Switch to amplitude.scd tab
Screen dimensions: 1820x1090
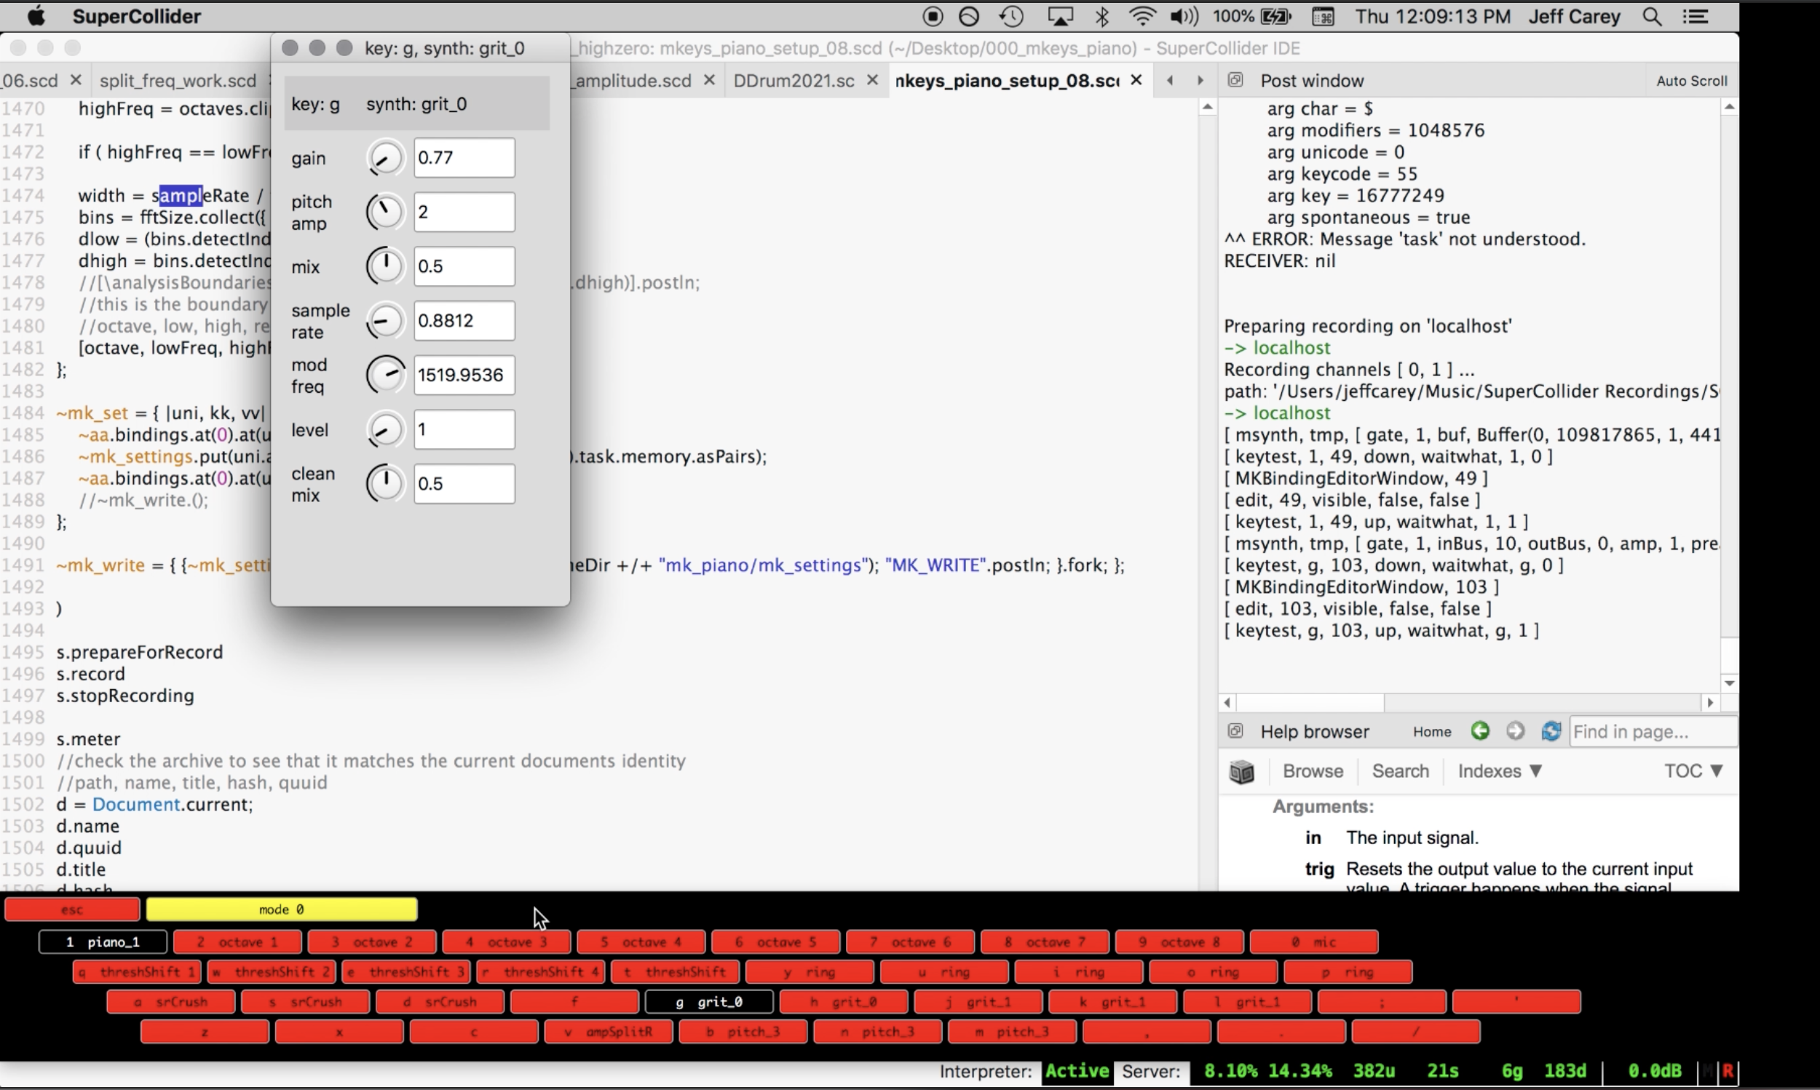[x=633, y=80]
